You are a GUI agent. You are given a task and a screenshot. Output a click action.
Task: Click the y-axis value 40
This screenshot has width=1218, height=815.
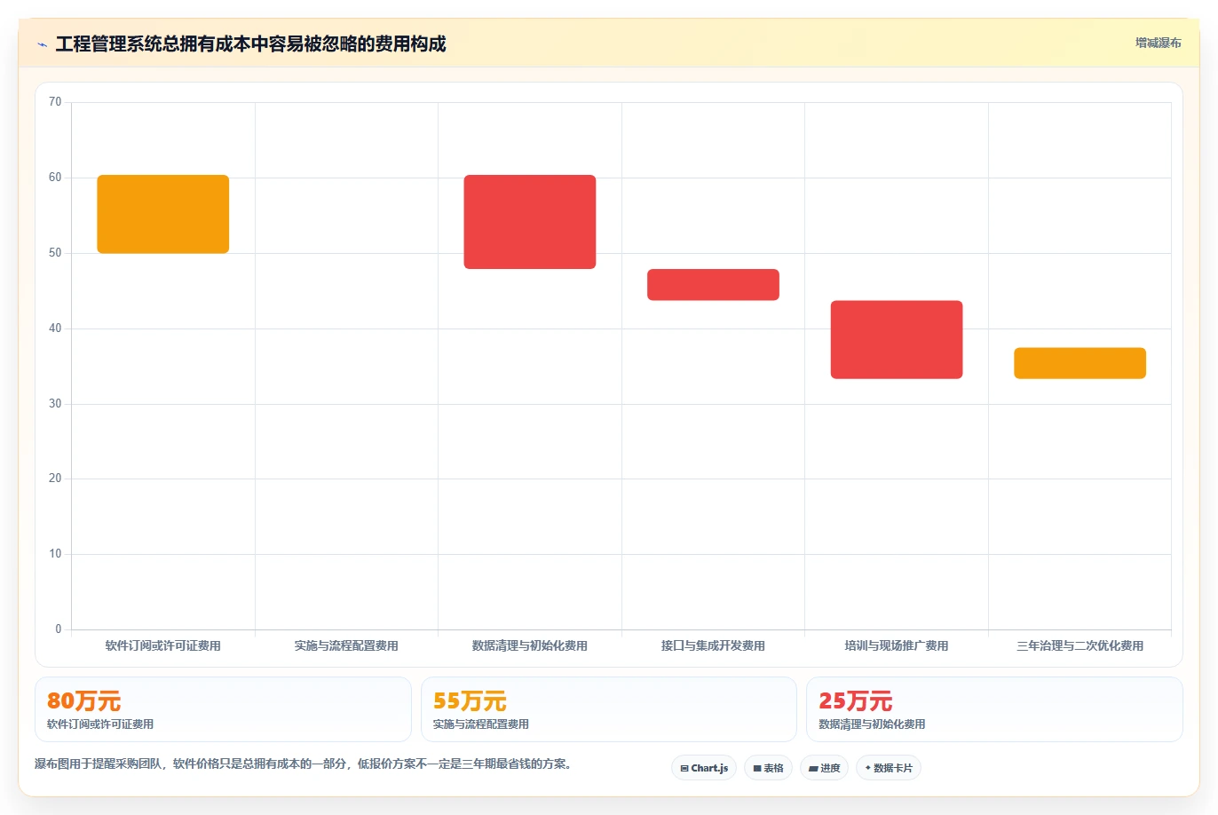click(55, 328)
